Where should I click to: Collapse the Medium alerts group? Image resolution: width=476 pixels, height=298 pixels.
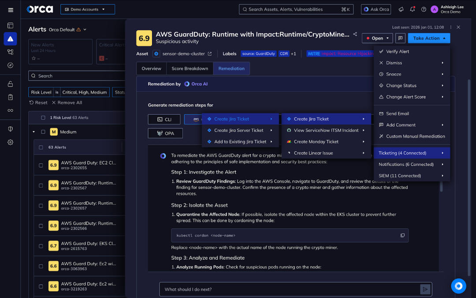(33, 132)
